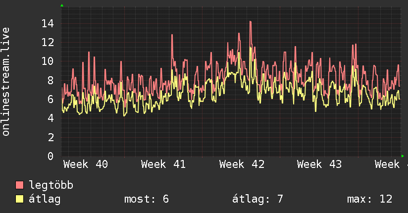Click the 'onlinestream.live' vertical axis title

6,82
